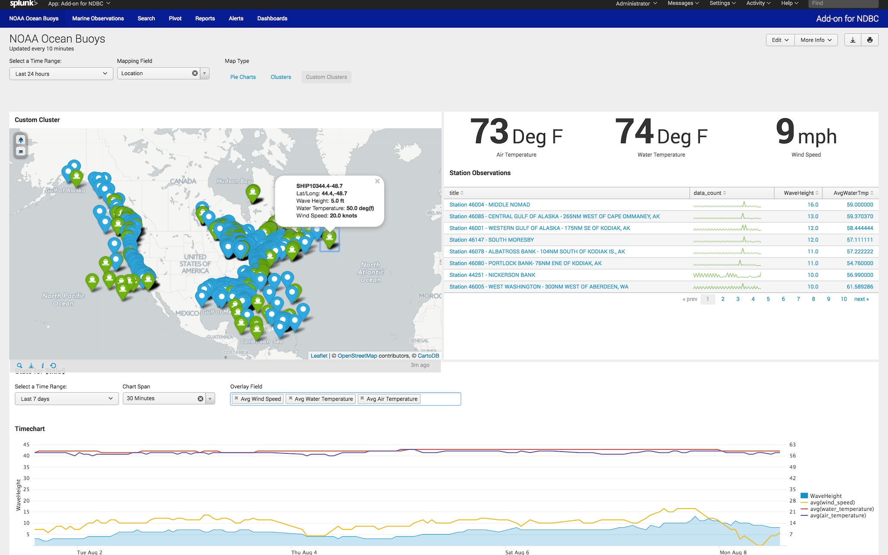Open the Activity dropdown
The height and width of the screenshot is (555, 888).
[x=758, y=3]
